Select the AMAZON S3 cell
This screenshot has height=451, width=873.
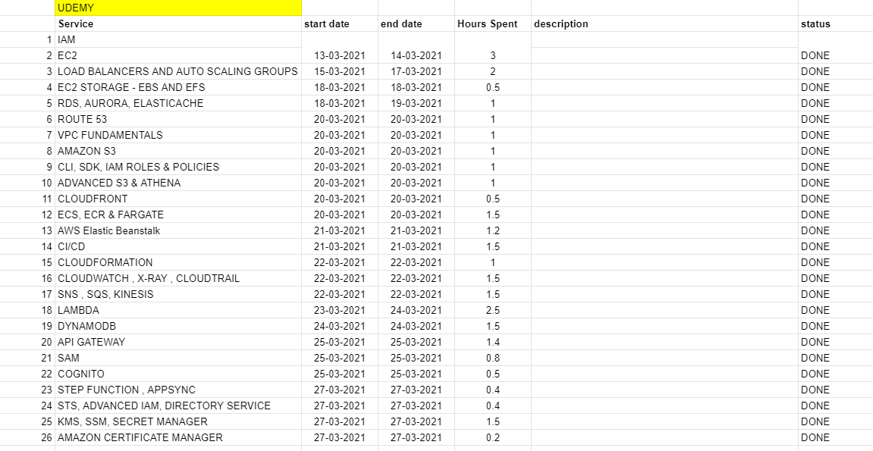pyautogui.click(x=178, y=152)
